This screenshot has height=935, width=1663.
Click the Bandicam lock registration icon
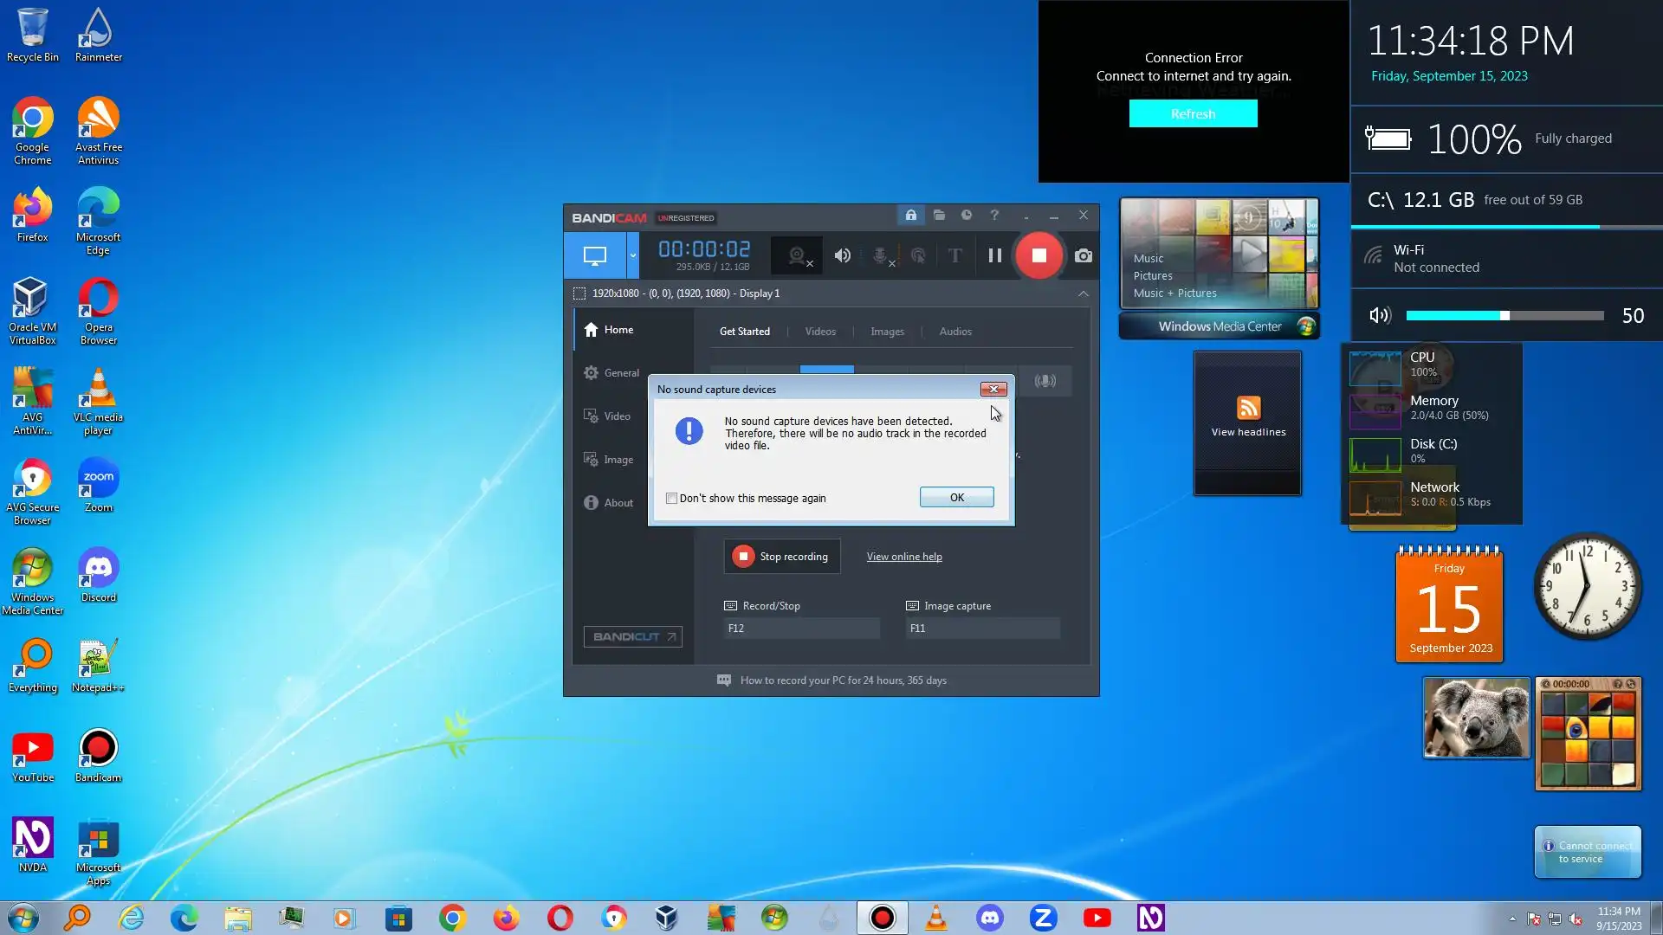910,215
